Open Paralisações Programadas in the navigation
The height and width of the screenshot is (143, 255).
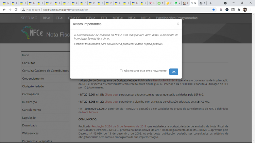coord(177,18)
